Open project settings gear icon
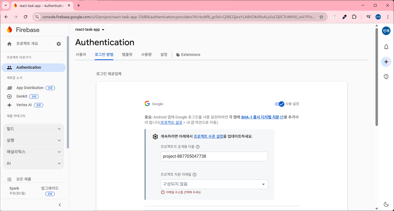The image size is (394, 211). pos(59,44)
